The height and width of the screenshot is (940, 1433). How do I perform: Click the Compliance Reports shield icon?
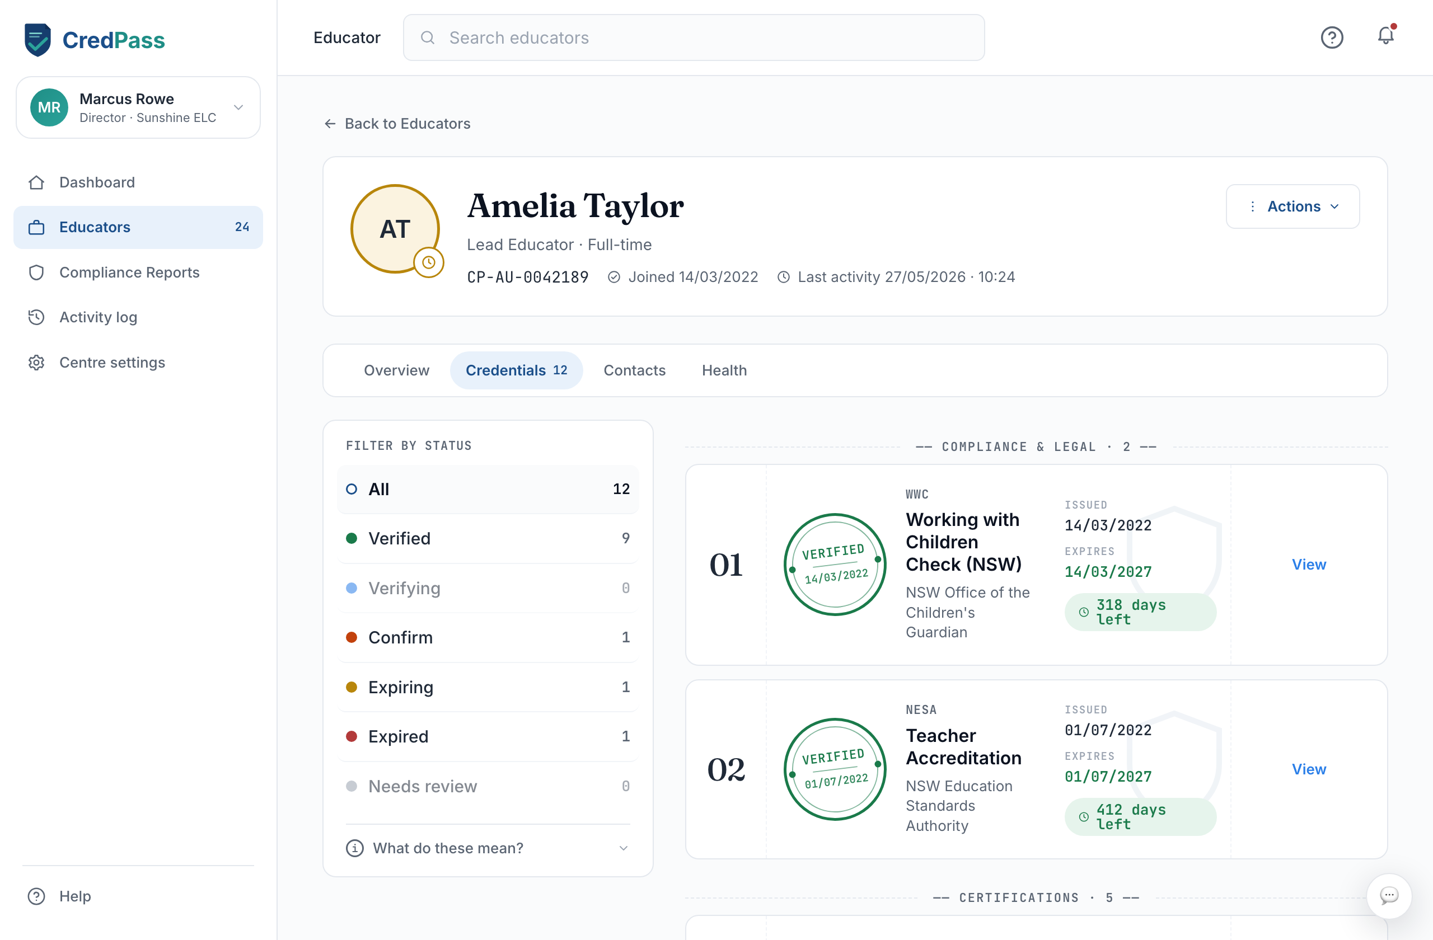[37, 272]
